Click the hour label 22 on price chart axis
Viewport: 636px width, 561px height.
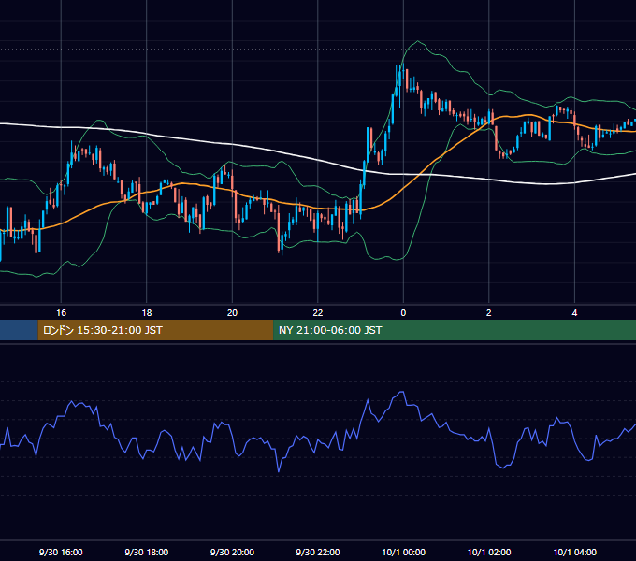[x=318, y=313]
